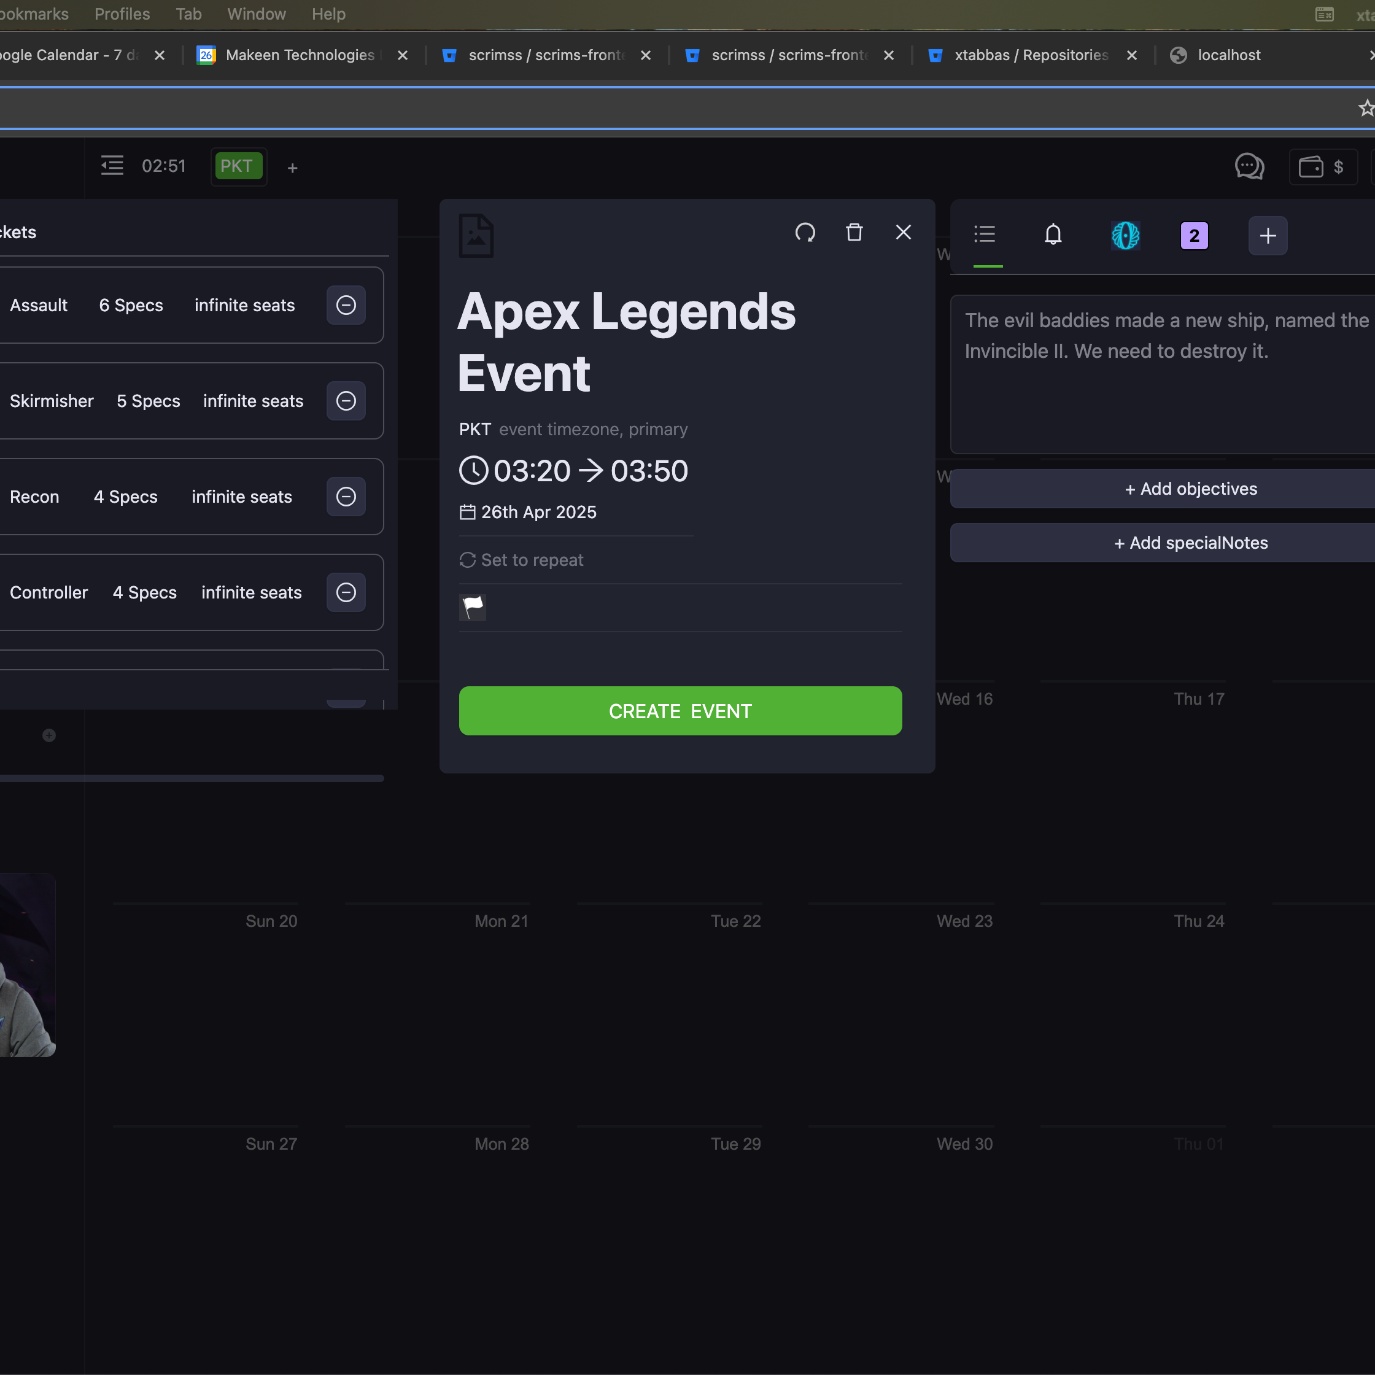The width and height of the screenshot is (1375, 1375).
Task: Open the streamer thumbnail image
Action: point(27,965)
